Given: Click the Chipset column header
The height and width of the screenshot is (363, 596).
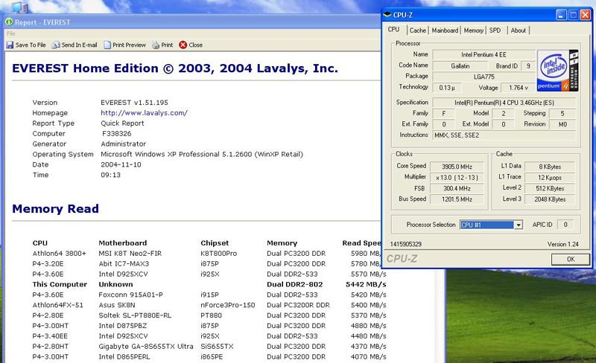Looking at the screenshot, I should (x=215, y=243).
